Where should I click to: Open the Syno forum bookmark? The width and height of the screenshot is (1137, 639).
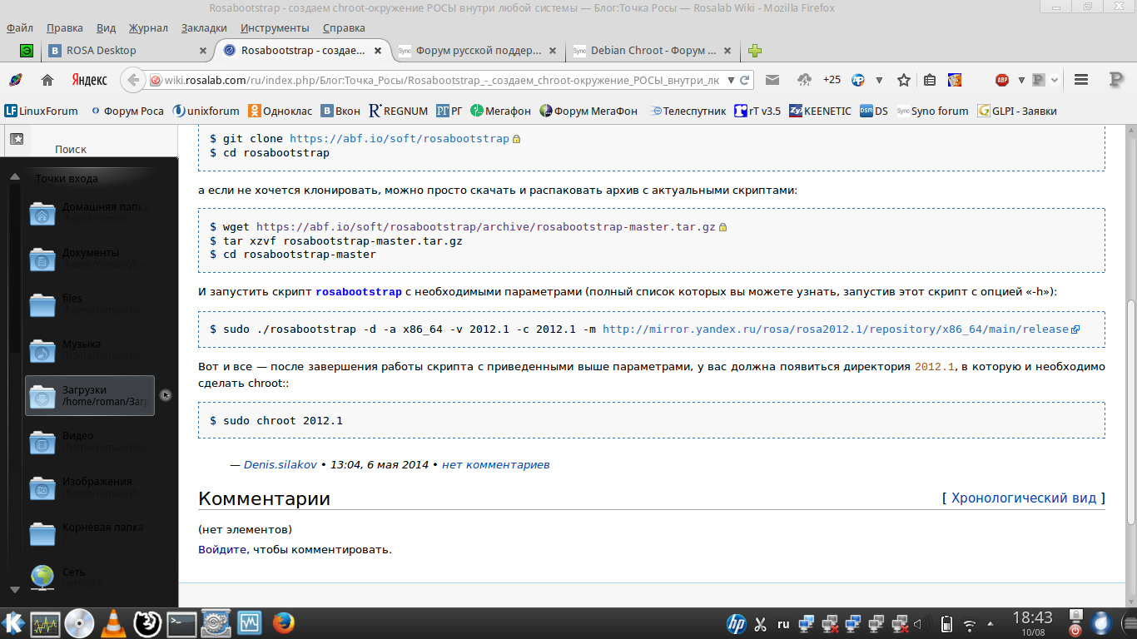point(933,111)
